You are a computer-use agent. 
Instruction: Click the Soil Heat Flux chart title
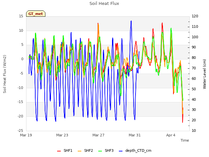point(104,4)
